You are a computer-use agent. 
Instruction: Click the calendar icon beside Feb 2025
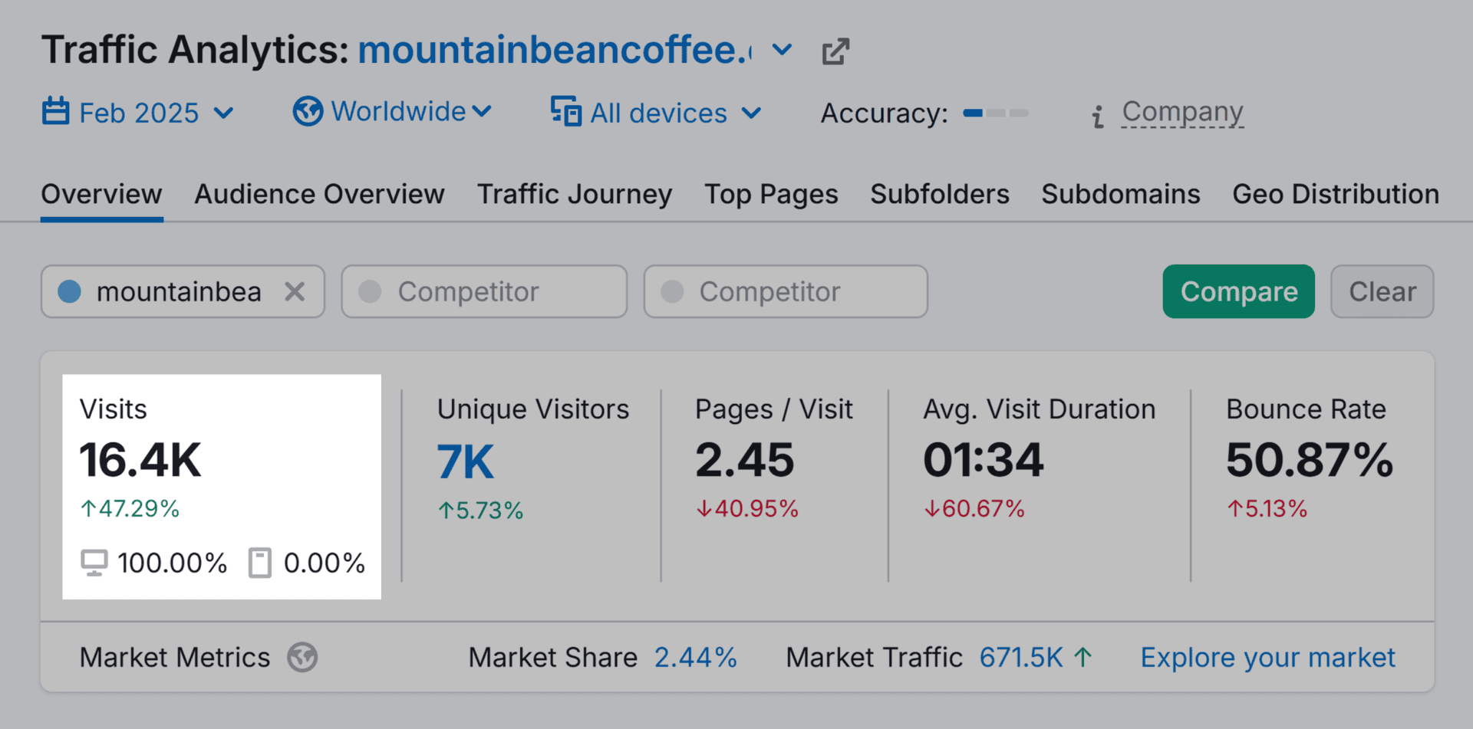[x=55, y=112]
